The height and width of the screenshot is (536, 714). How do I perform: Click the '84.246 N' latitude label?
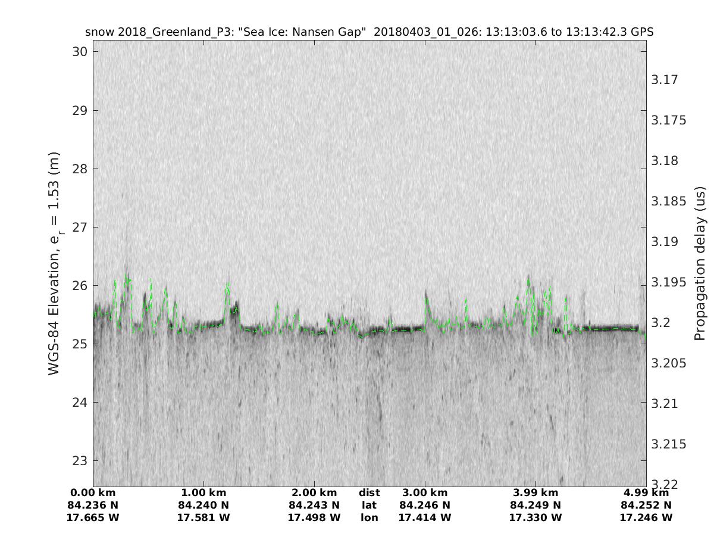(x=425, y=506)
